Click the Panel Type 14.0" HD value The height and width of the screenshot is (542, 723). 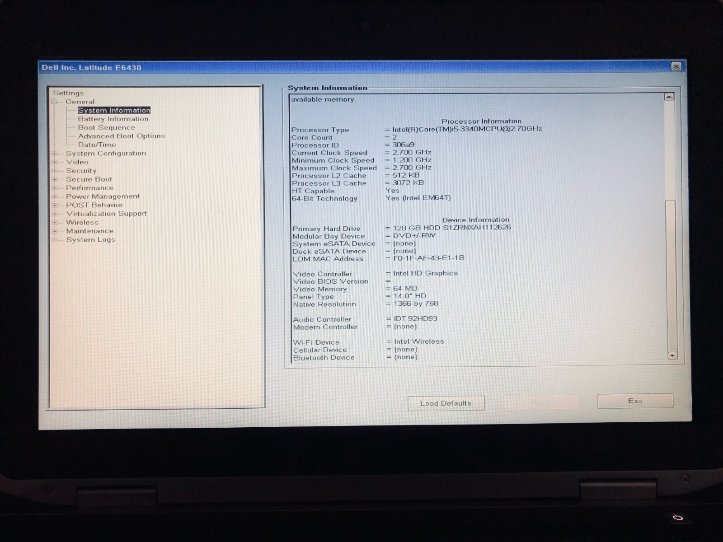pos(410,296)
